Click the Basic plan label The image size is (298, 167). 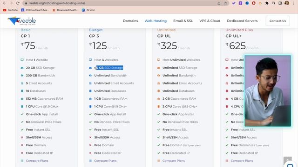pyautogui.click(x=26, y=30)
